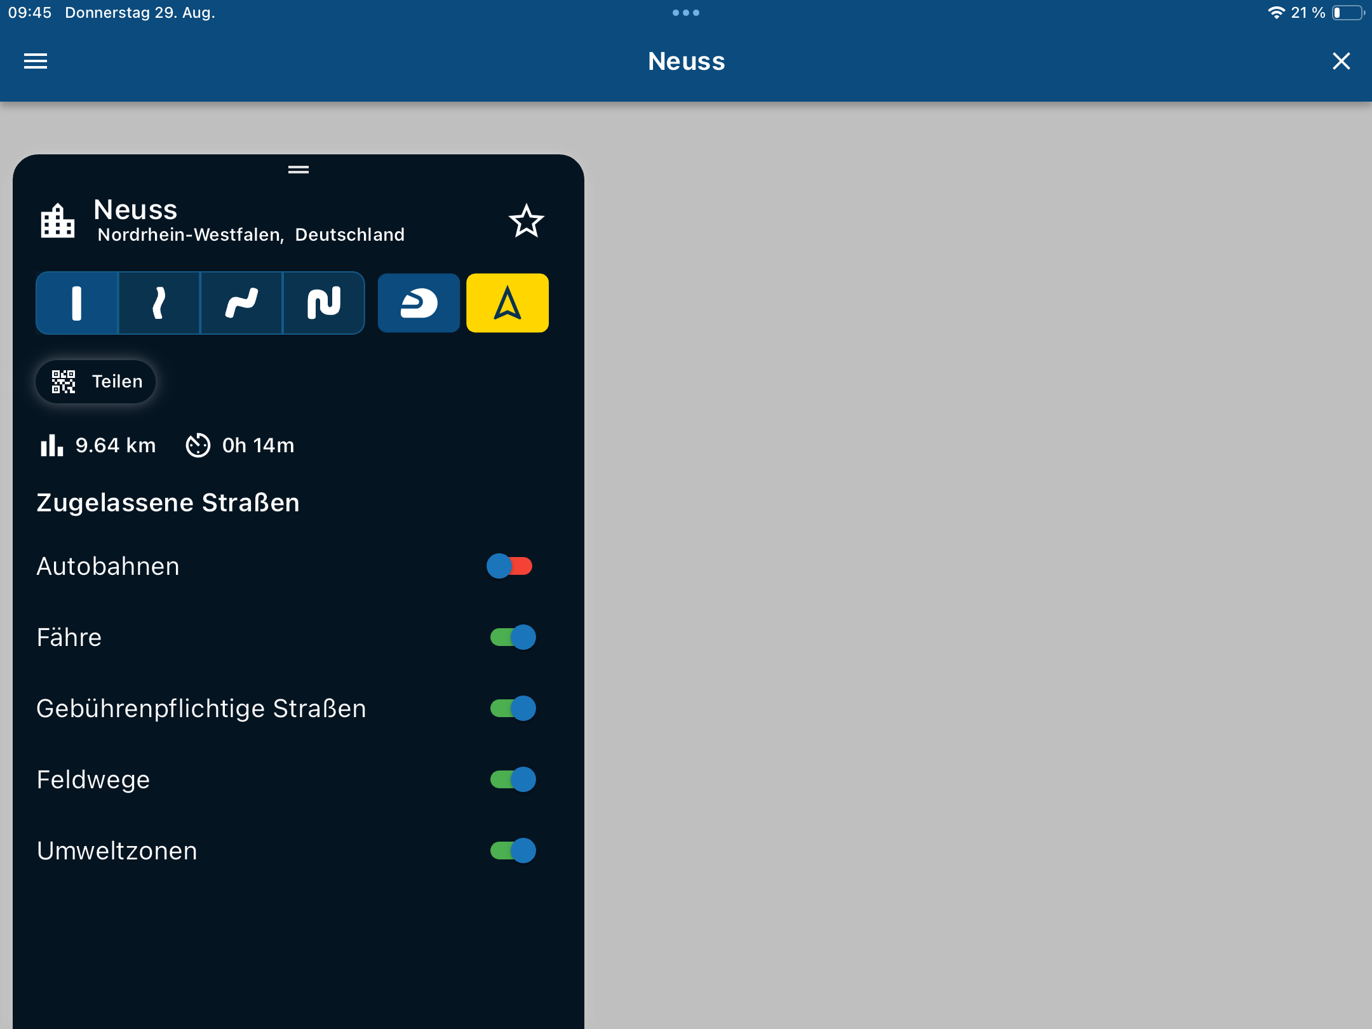Toggle the Autobahnen switch
This screenshot has height=1029, width=1372.
(509, 566)
